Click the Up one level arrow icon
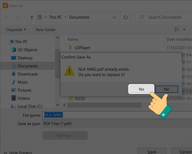This screenshot has width=192, height=154. [32, 17]
